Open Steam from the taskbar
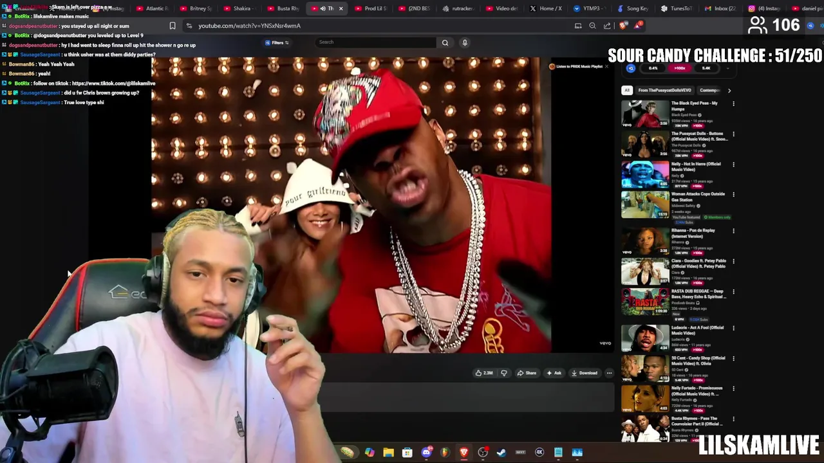The image size is (824, 463). click(x=501, y=453)
